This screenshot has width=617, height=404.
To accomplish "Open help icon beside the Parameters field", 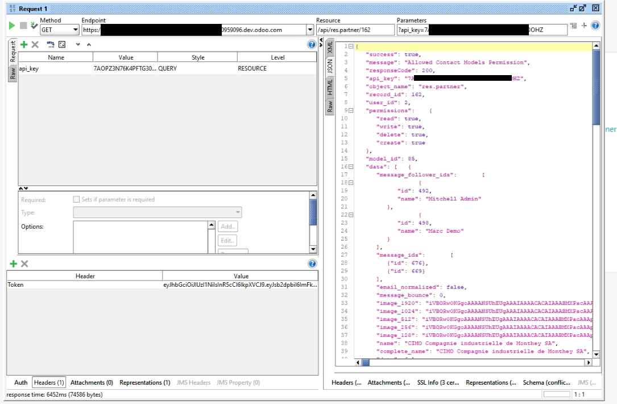I will point(595,26).
